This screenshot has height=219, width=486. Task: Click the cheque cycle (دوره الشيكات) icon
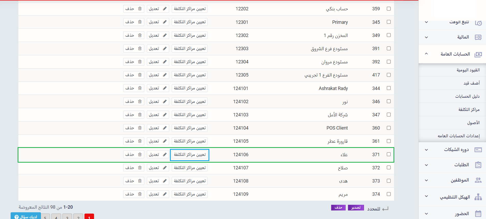(478, 150)
